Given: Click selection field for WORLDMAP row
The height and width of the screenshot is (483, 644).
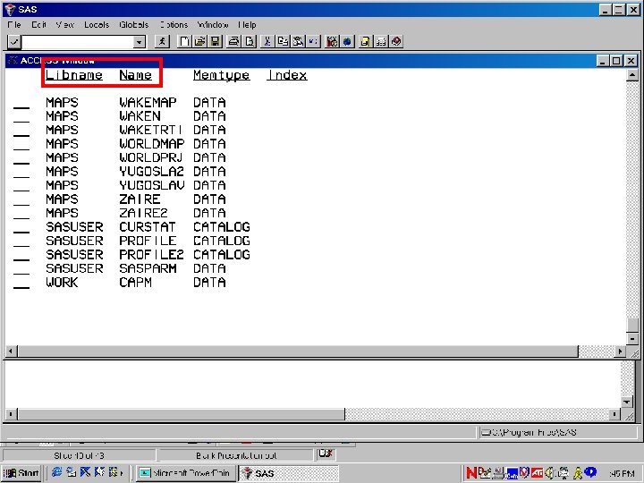Looking at the screenshot, I should [x=21, y=146].
